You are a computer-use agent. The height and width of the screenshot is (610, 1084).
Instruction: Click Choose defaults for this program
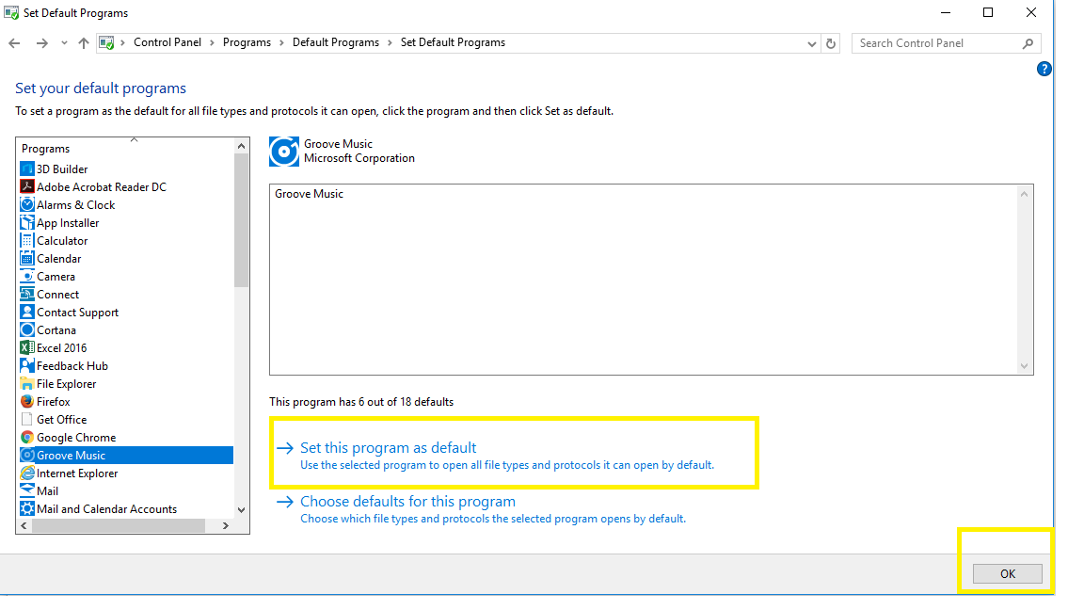point(407,502)
